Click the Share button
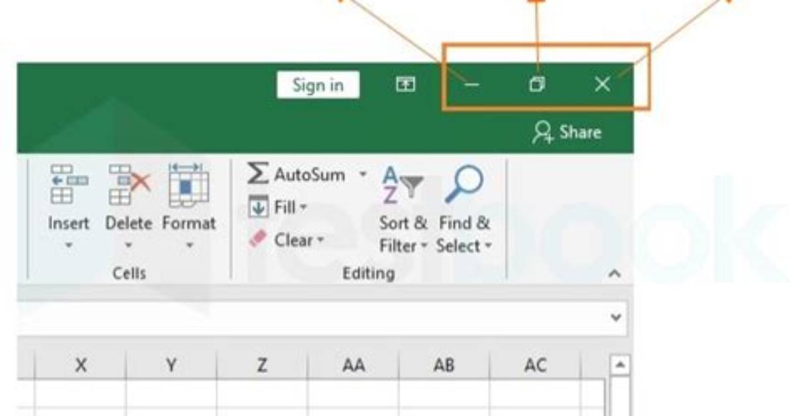793x416 pixels. coord(567,132)
